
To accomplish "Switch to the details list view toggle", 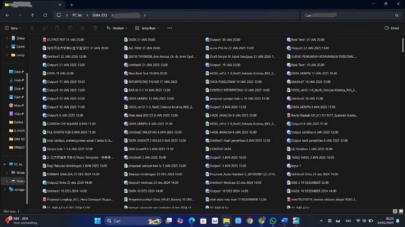I will click(395, 211).
